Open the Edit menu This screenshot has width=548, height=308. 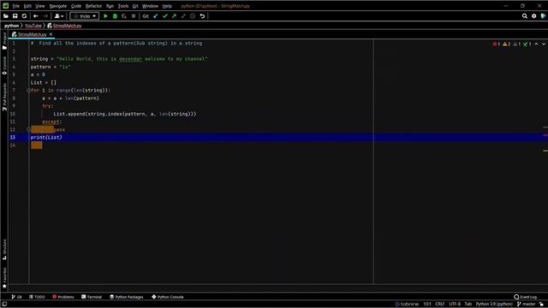[x=27, y=6]
